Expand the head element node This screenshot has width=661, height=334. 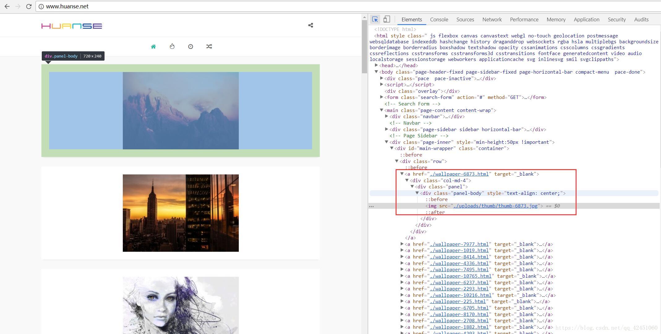point(376,65)
